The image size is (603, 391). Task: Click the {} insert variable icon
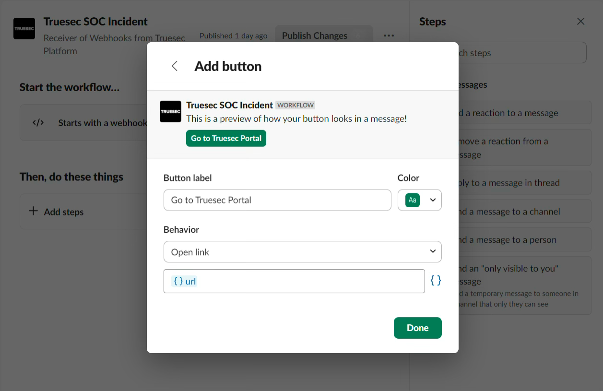[435, 281]
